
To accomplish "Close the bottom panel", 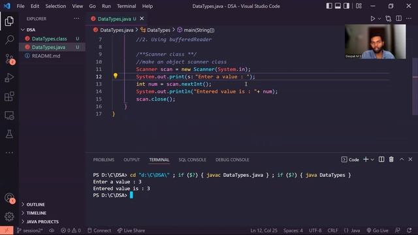I will 410,159.
